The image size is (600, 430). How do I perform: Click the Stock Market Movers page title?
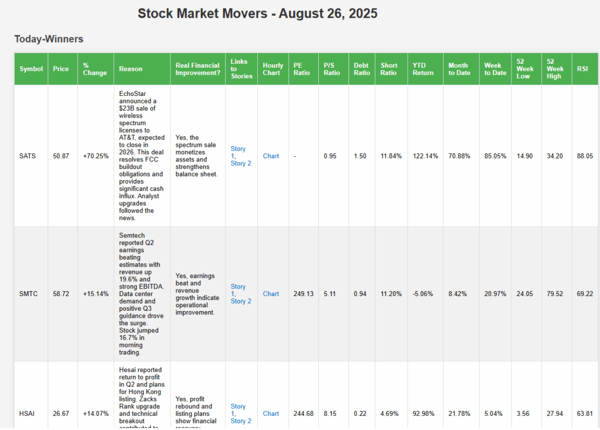click(257, 13)
